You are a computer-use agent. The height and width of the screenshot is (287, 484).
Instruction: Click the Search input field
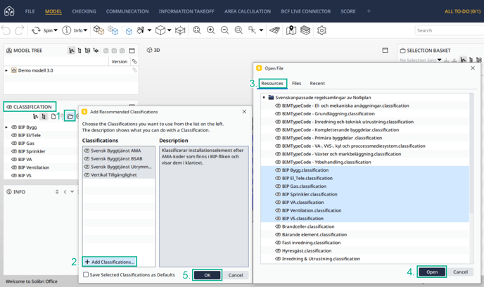[449, 30]
